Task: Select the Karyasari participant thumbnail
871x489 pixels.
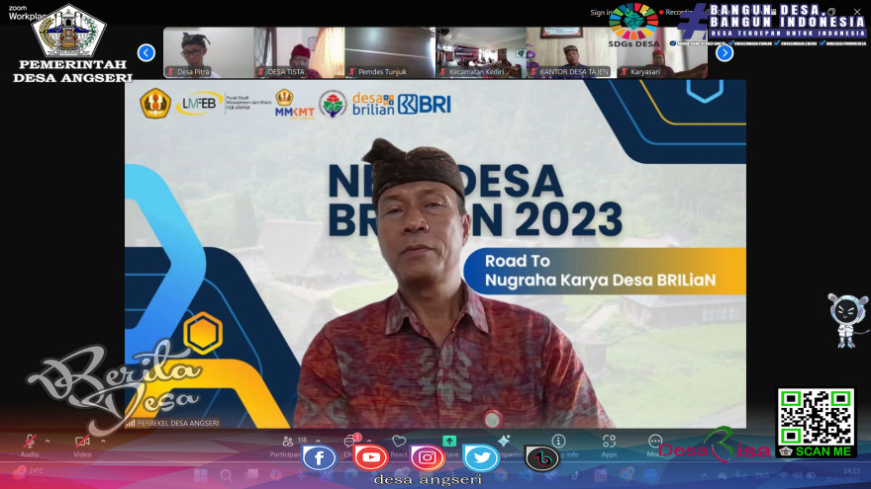Action: 662,52
